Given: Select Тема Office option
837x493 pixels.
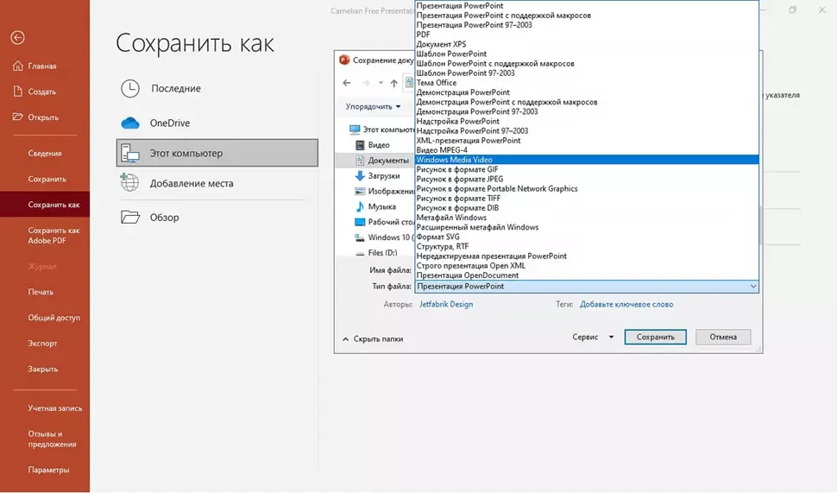Looking at the screenshot, I should (587, 83).
